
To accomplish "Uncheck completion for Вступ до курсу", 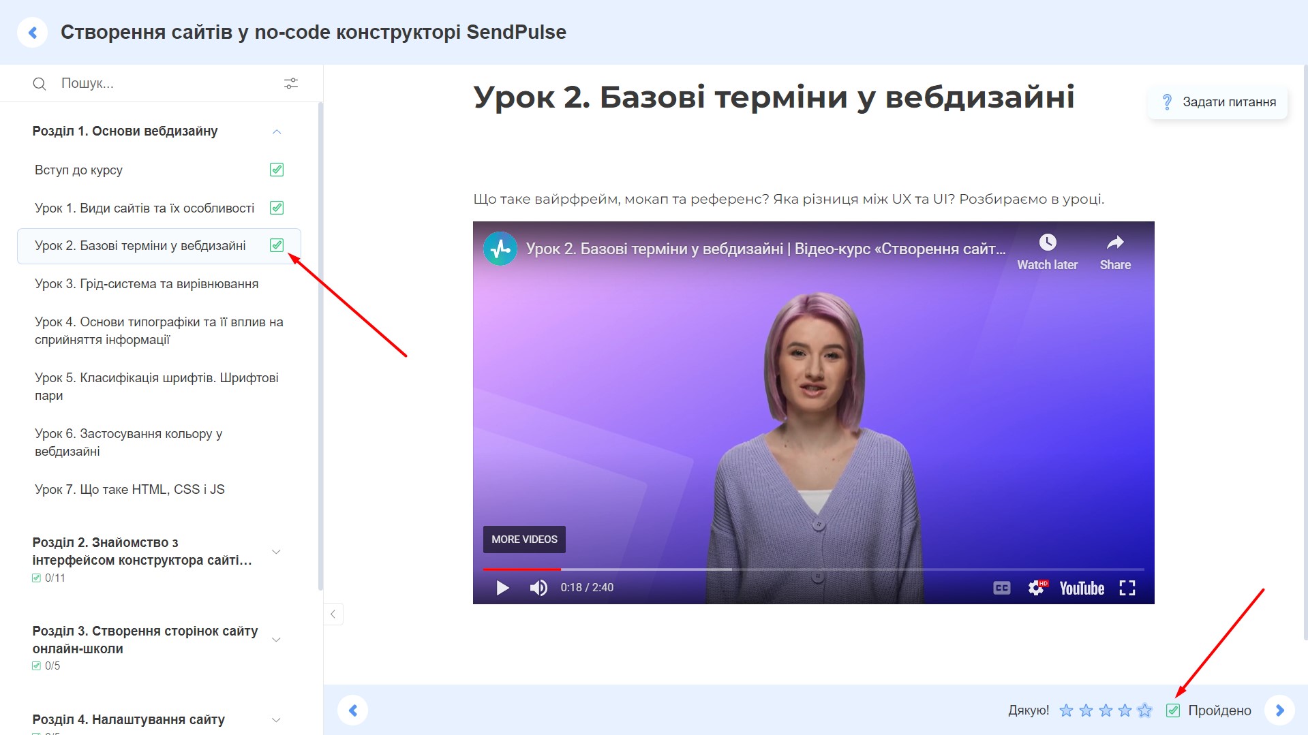I will click(x=277, y=170).
